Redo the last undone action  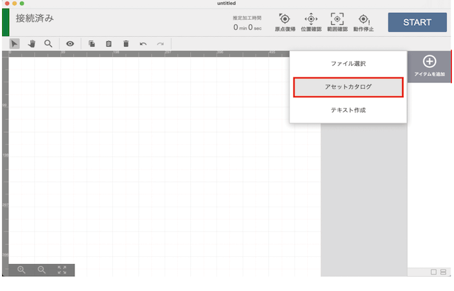coord(160,44)
